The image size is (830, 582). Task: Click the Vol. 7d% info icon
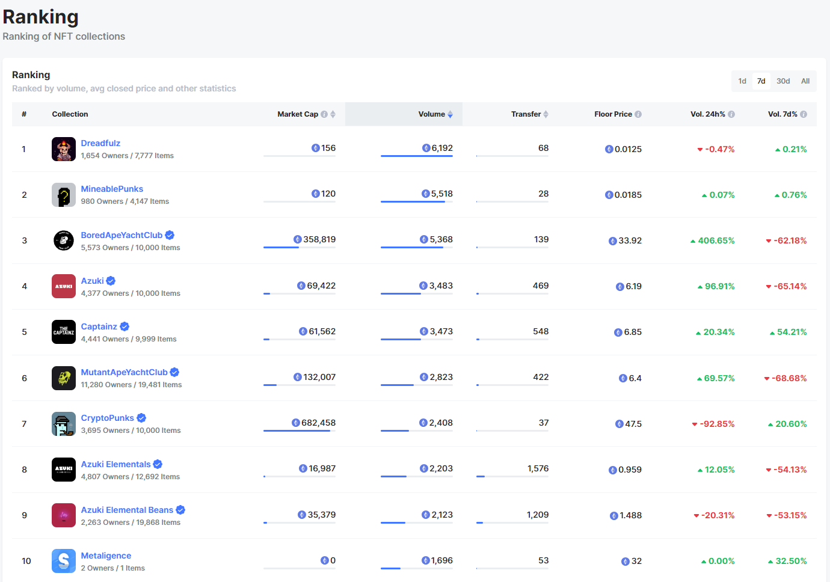(804, 114)
